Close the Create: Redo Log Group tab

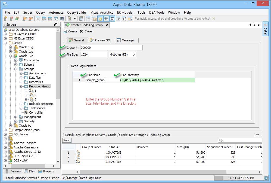pyautogui.click(x=107, y=25)
